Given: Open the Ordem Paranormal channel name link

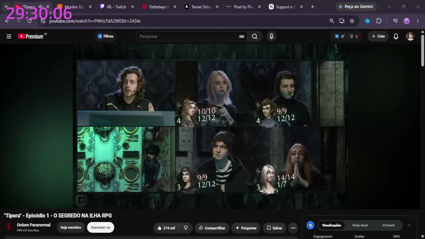Looking at the screenshot, I should point(34,225).
